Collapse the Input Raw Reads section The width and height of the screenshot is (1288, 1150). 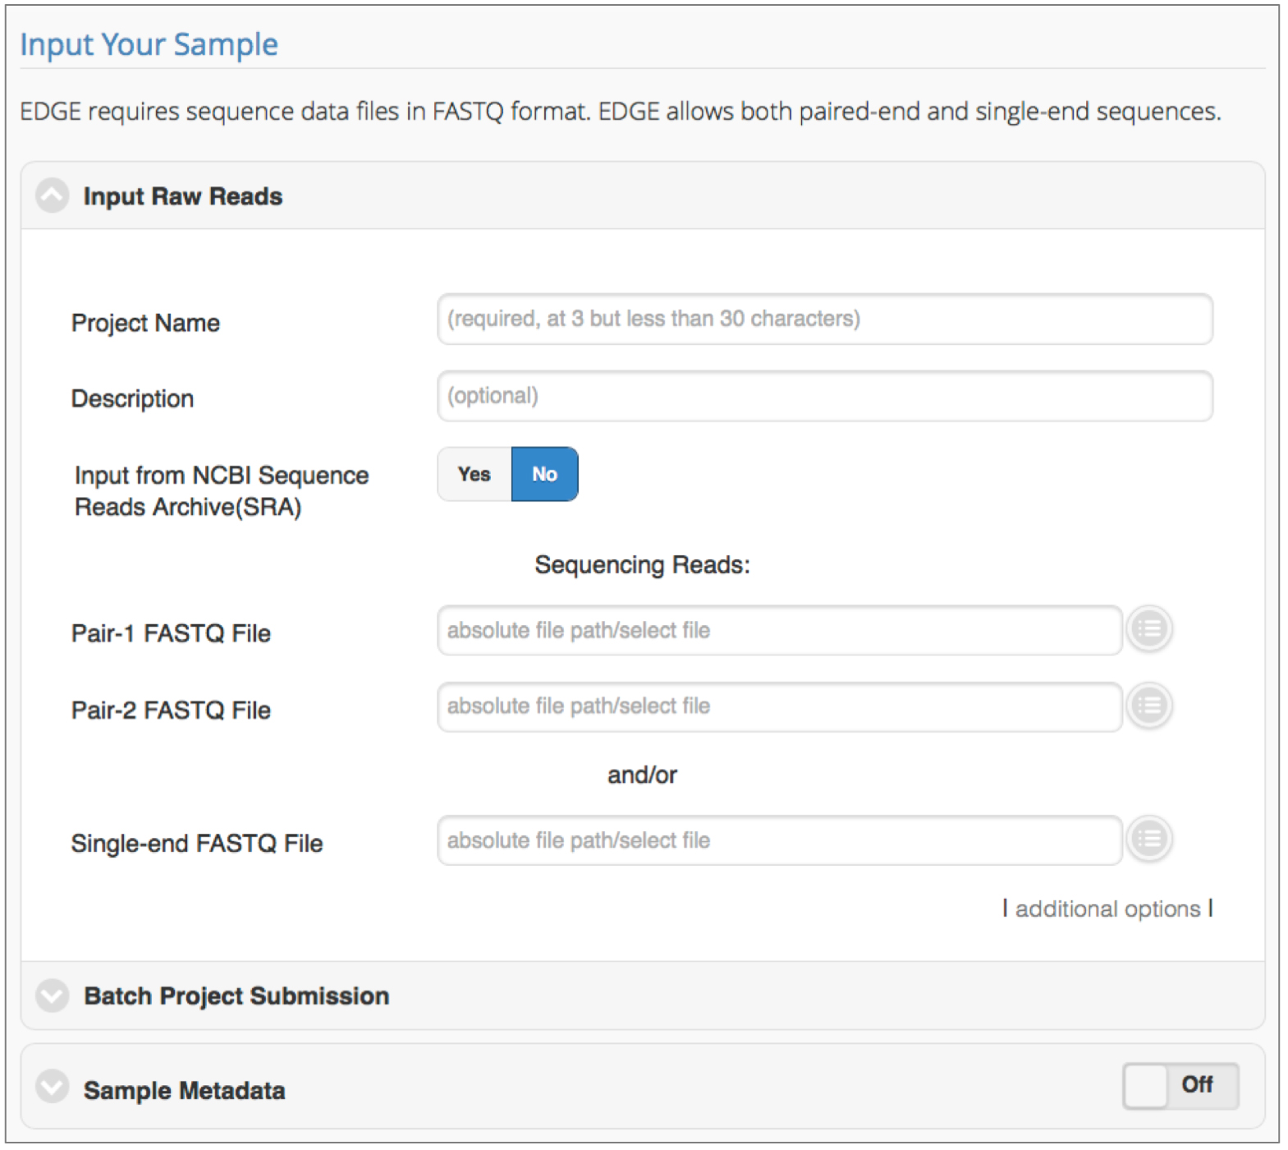pyautogui.click(x=53, y=196)
